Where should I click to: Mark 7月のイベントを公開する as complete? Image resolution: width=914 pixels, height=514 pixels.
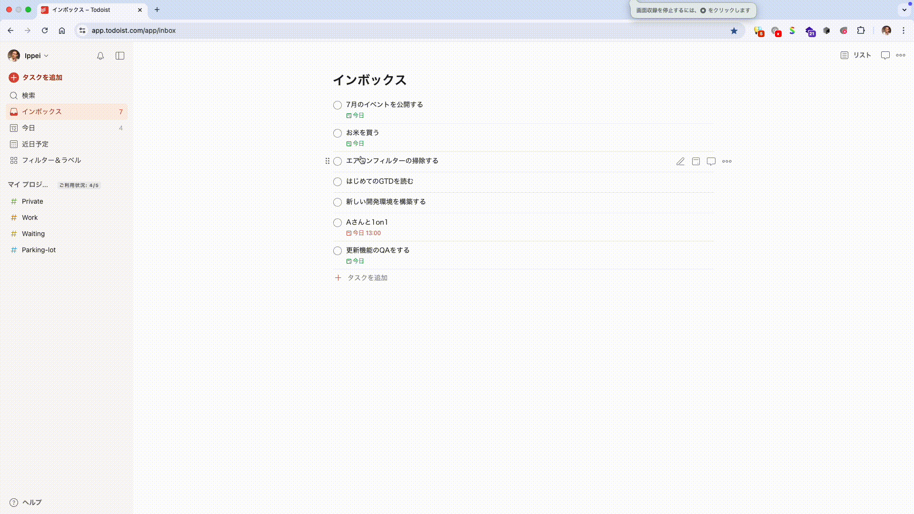click(x=337, y=105)
